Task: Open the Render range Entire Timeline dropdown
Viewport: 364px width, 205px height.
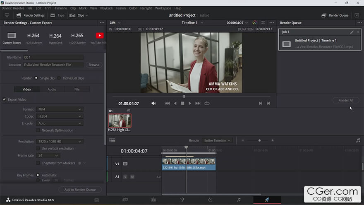Action: coord(217,140)
